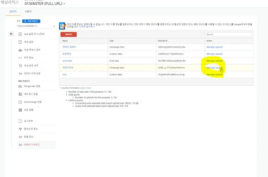Screen dimensions: 268x177
Task: Click the Ad Exchange 연결 icon
Action: click(x=20, y=102)
